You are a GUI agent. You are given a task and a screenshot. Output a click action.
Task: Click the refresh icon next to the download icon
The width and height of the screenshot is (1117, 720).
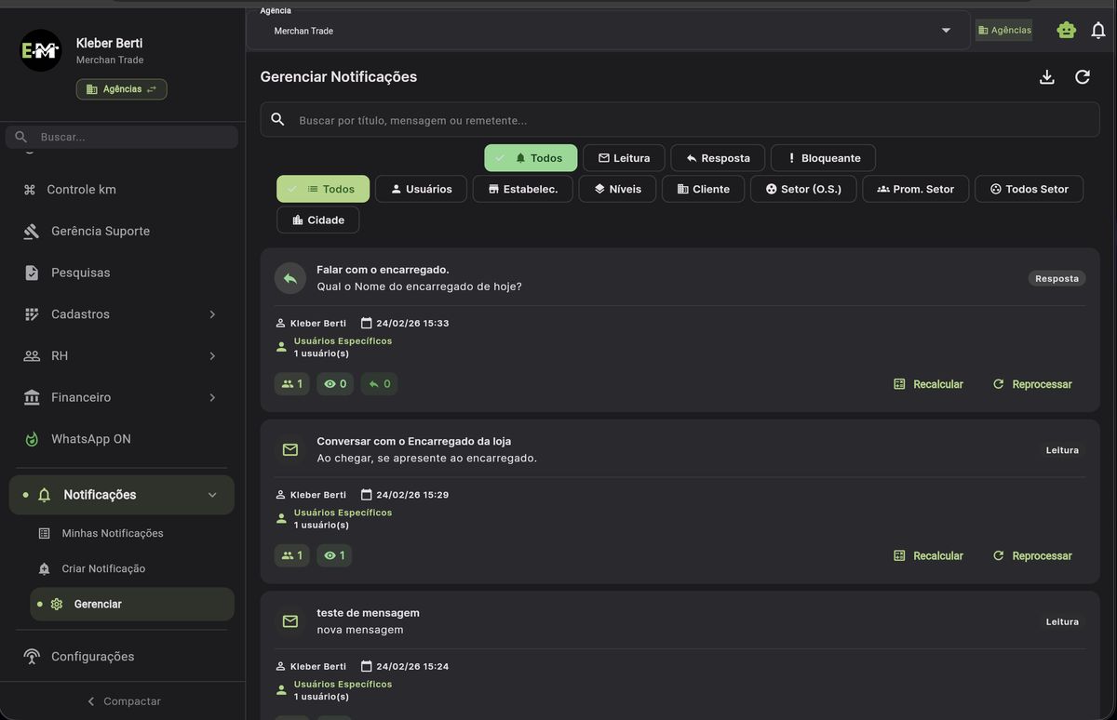(1082, 76)
